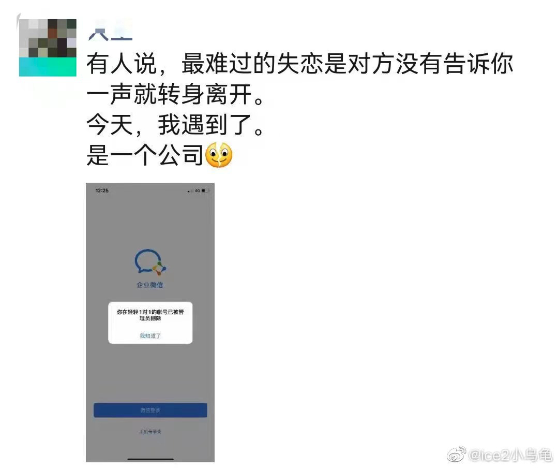Open the poster's pixelated profile avatar
This screenshot has height=468, width=558.
(48, 48)
